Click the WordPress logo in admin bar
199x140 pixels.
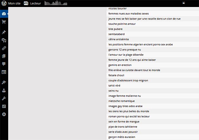(4, 3)
